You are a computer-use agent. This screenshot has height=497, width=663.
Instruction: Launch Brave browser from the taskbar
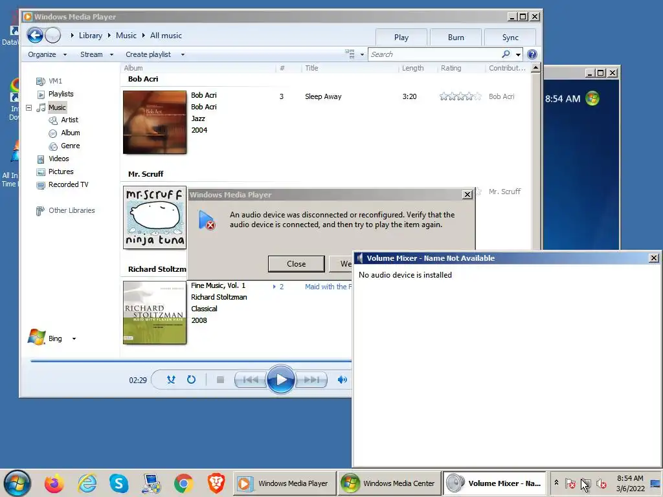pos(216,483)
